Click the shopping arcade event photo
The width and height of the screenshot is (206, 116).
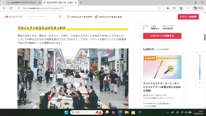click(73, 79)
